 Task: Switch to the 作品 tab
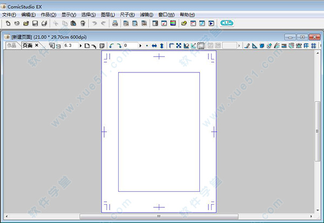[x=12, y=46]
